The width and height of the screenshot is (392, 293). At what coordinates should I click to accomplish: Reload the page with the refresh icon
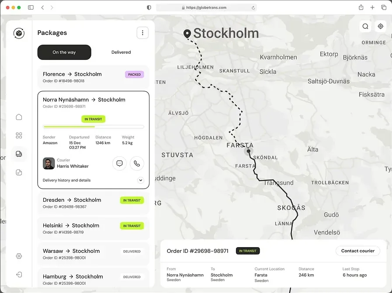(253, 8)
